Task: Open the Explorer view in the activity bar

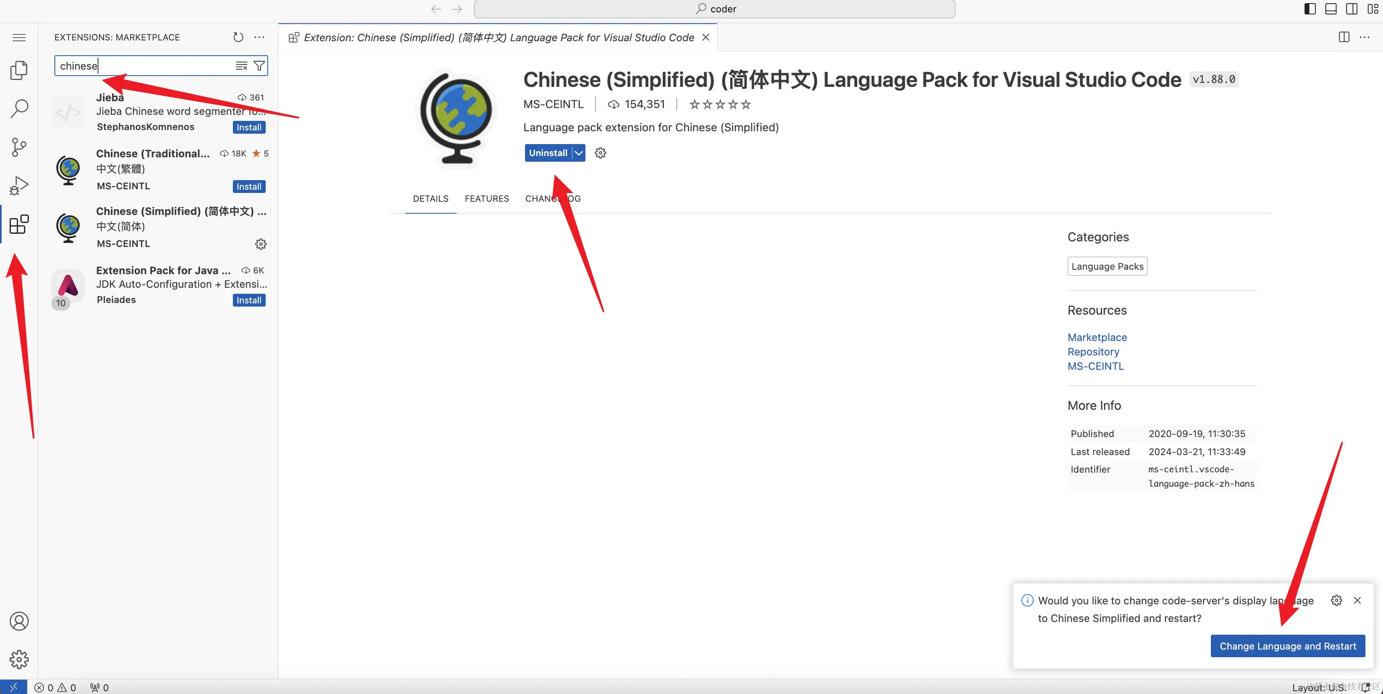Action: [19, 70]
